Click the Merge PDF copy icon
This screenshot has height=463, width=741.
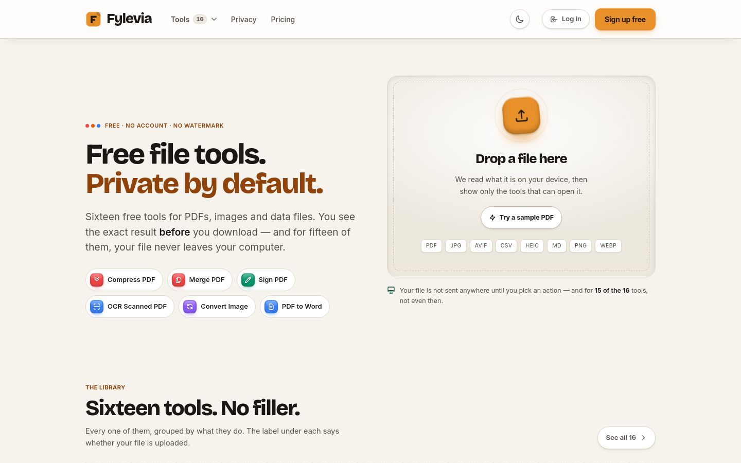(x=179, y=280)
